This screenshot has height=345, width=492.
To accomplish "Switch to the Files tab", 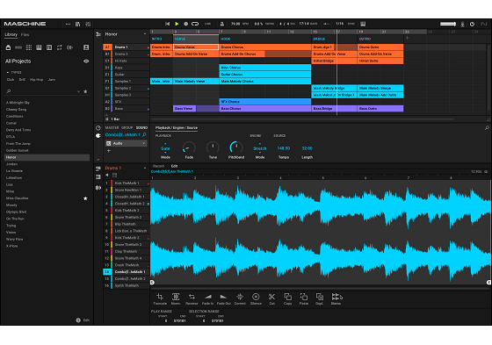I will pos(25,35).
